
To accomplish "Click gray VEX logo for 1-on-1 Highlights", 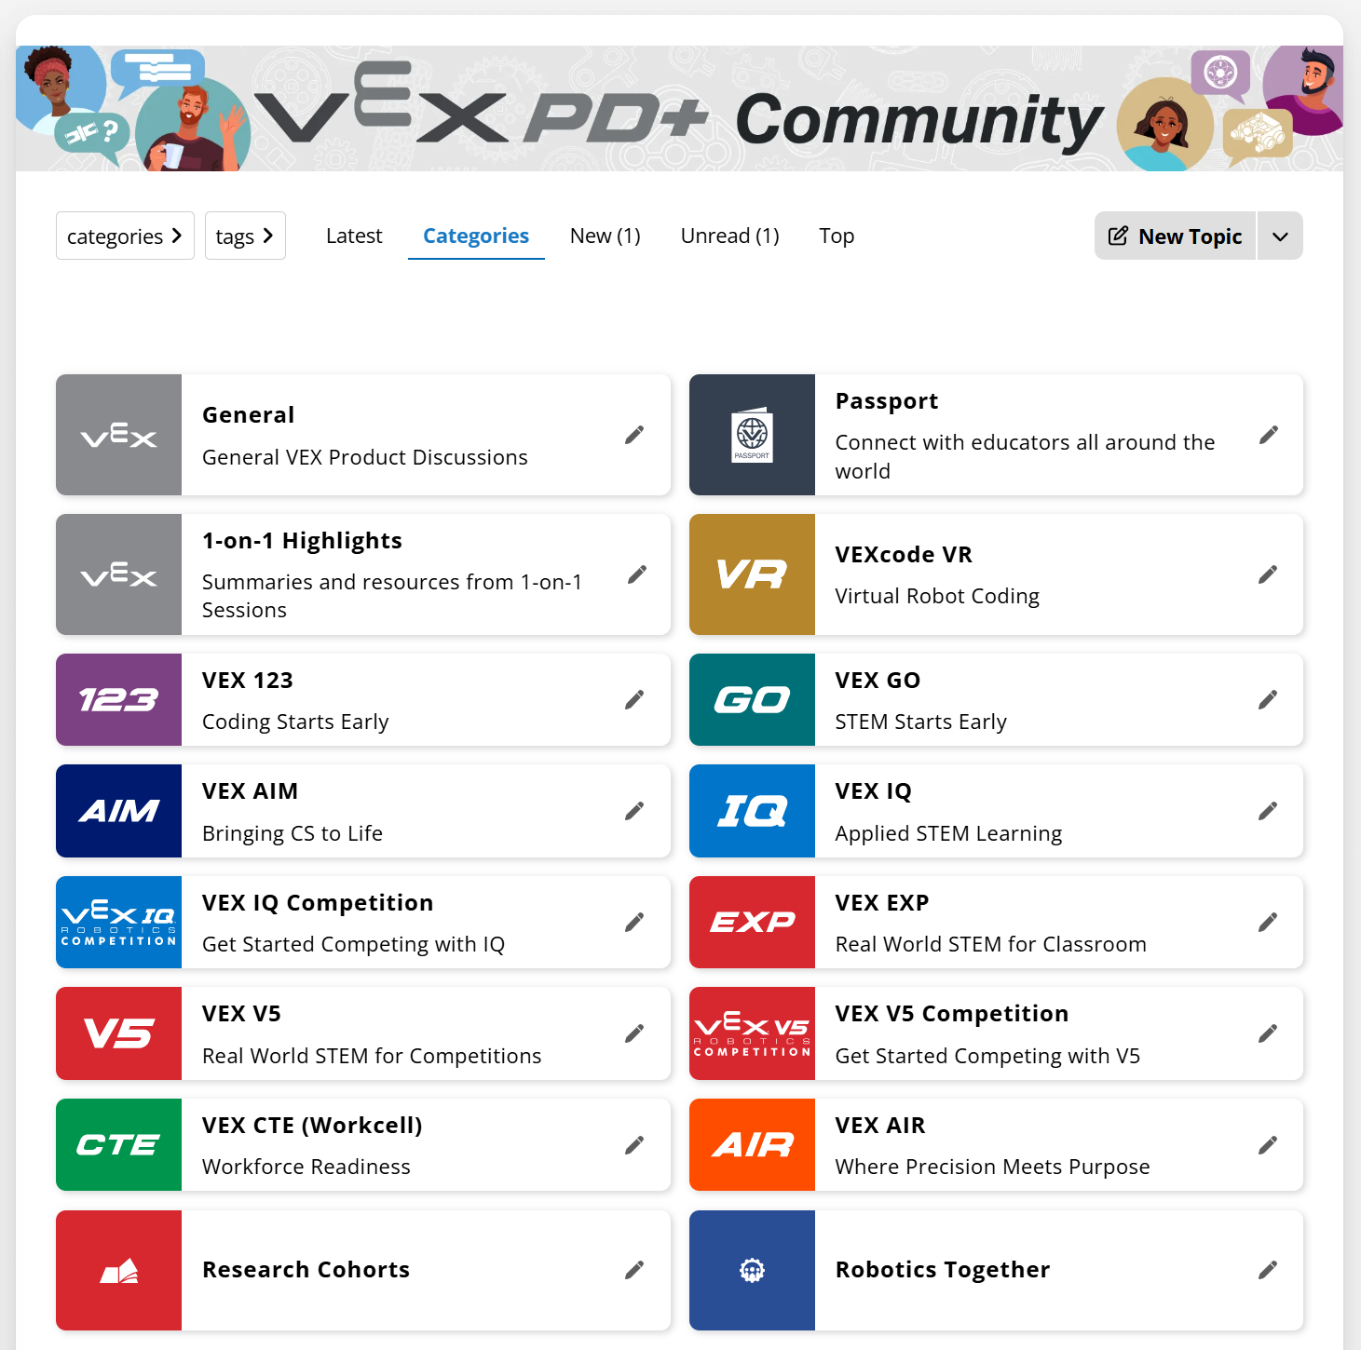I will click(x=118, y=574).
